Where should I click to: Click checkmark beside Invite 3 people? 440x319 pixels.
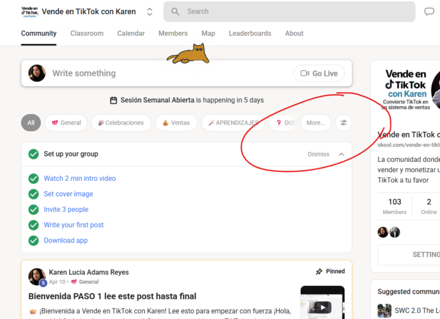click(x=34, y=209)
